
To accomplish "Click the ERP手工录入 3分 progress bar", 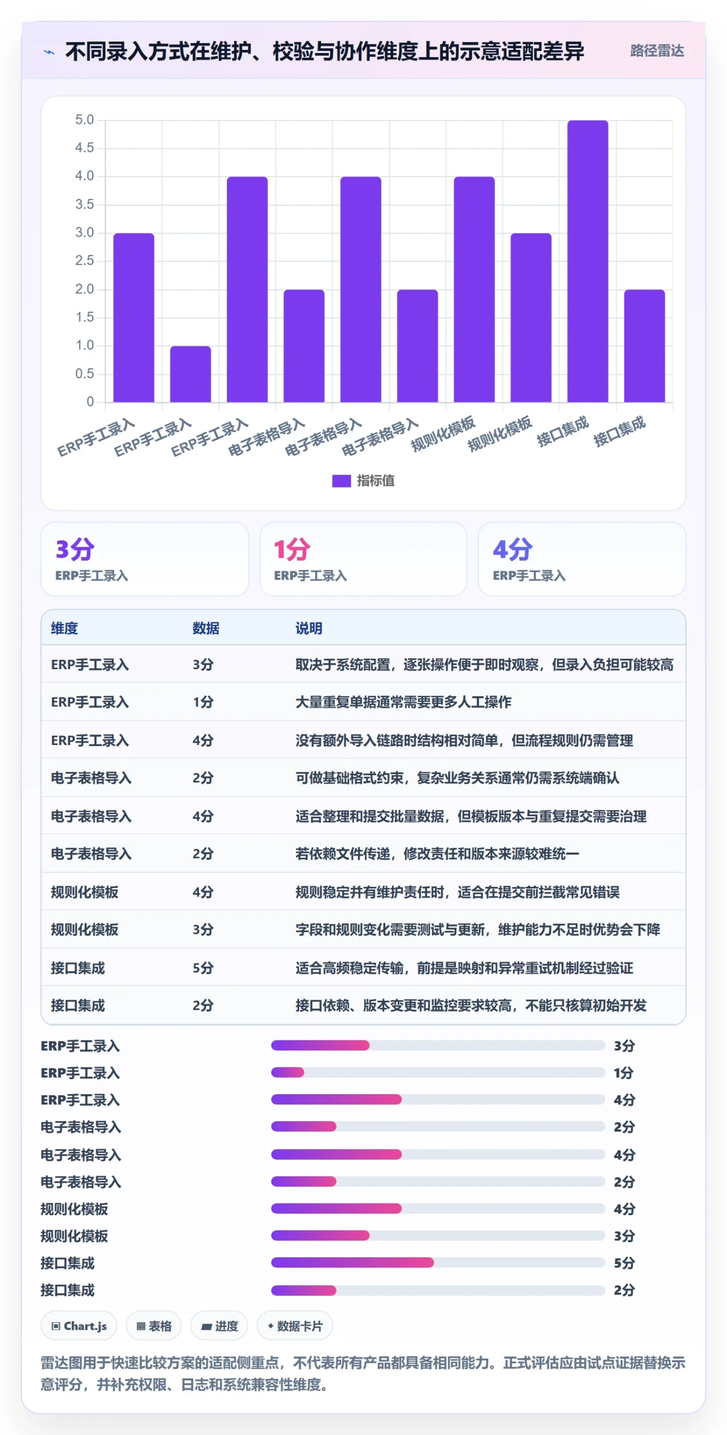I will (438, 1045).
